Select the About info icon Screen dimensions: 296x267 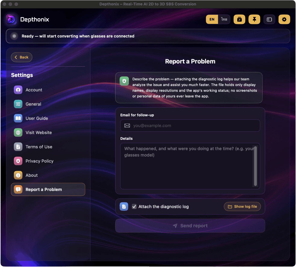pos(18,175)
